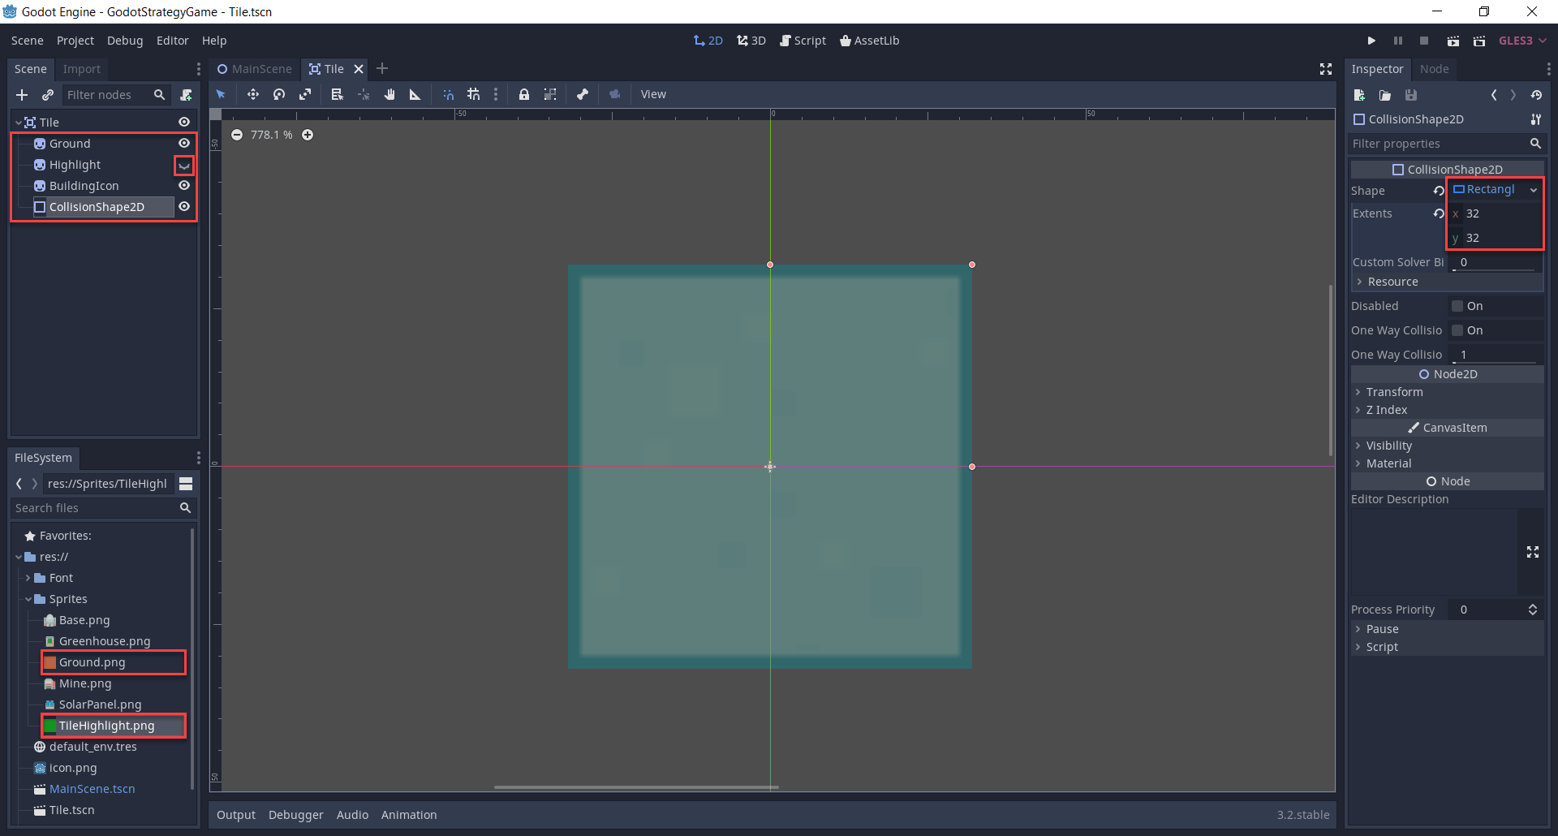Switch to the MainScene tab
This screenshot has width=1558, height=836.
coord(255,69)
